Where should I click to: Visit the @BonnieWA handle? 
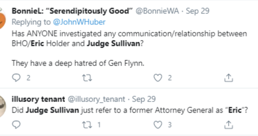coord(157,11)
